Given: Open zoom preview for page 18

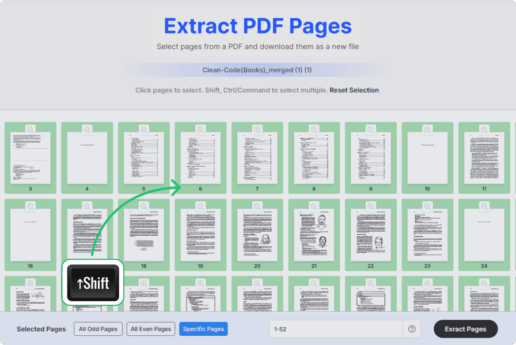Looking at the screenshot, I should pyautogui.click(x=143, y=206).
